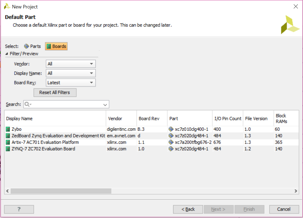Click the chip icon in the ZC702 row
The width and height of the screenshot is (303, 218).
171,149
